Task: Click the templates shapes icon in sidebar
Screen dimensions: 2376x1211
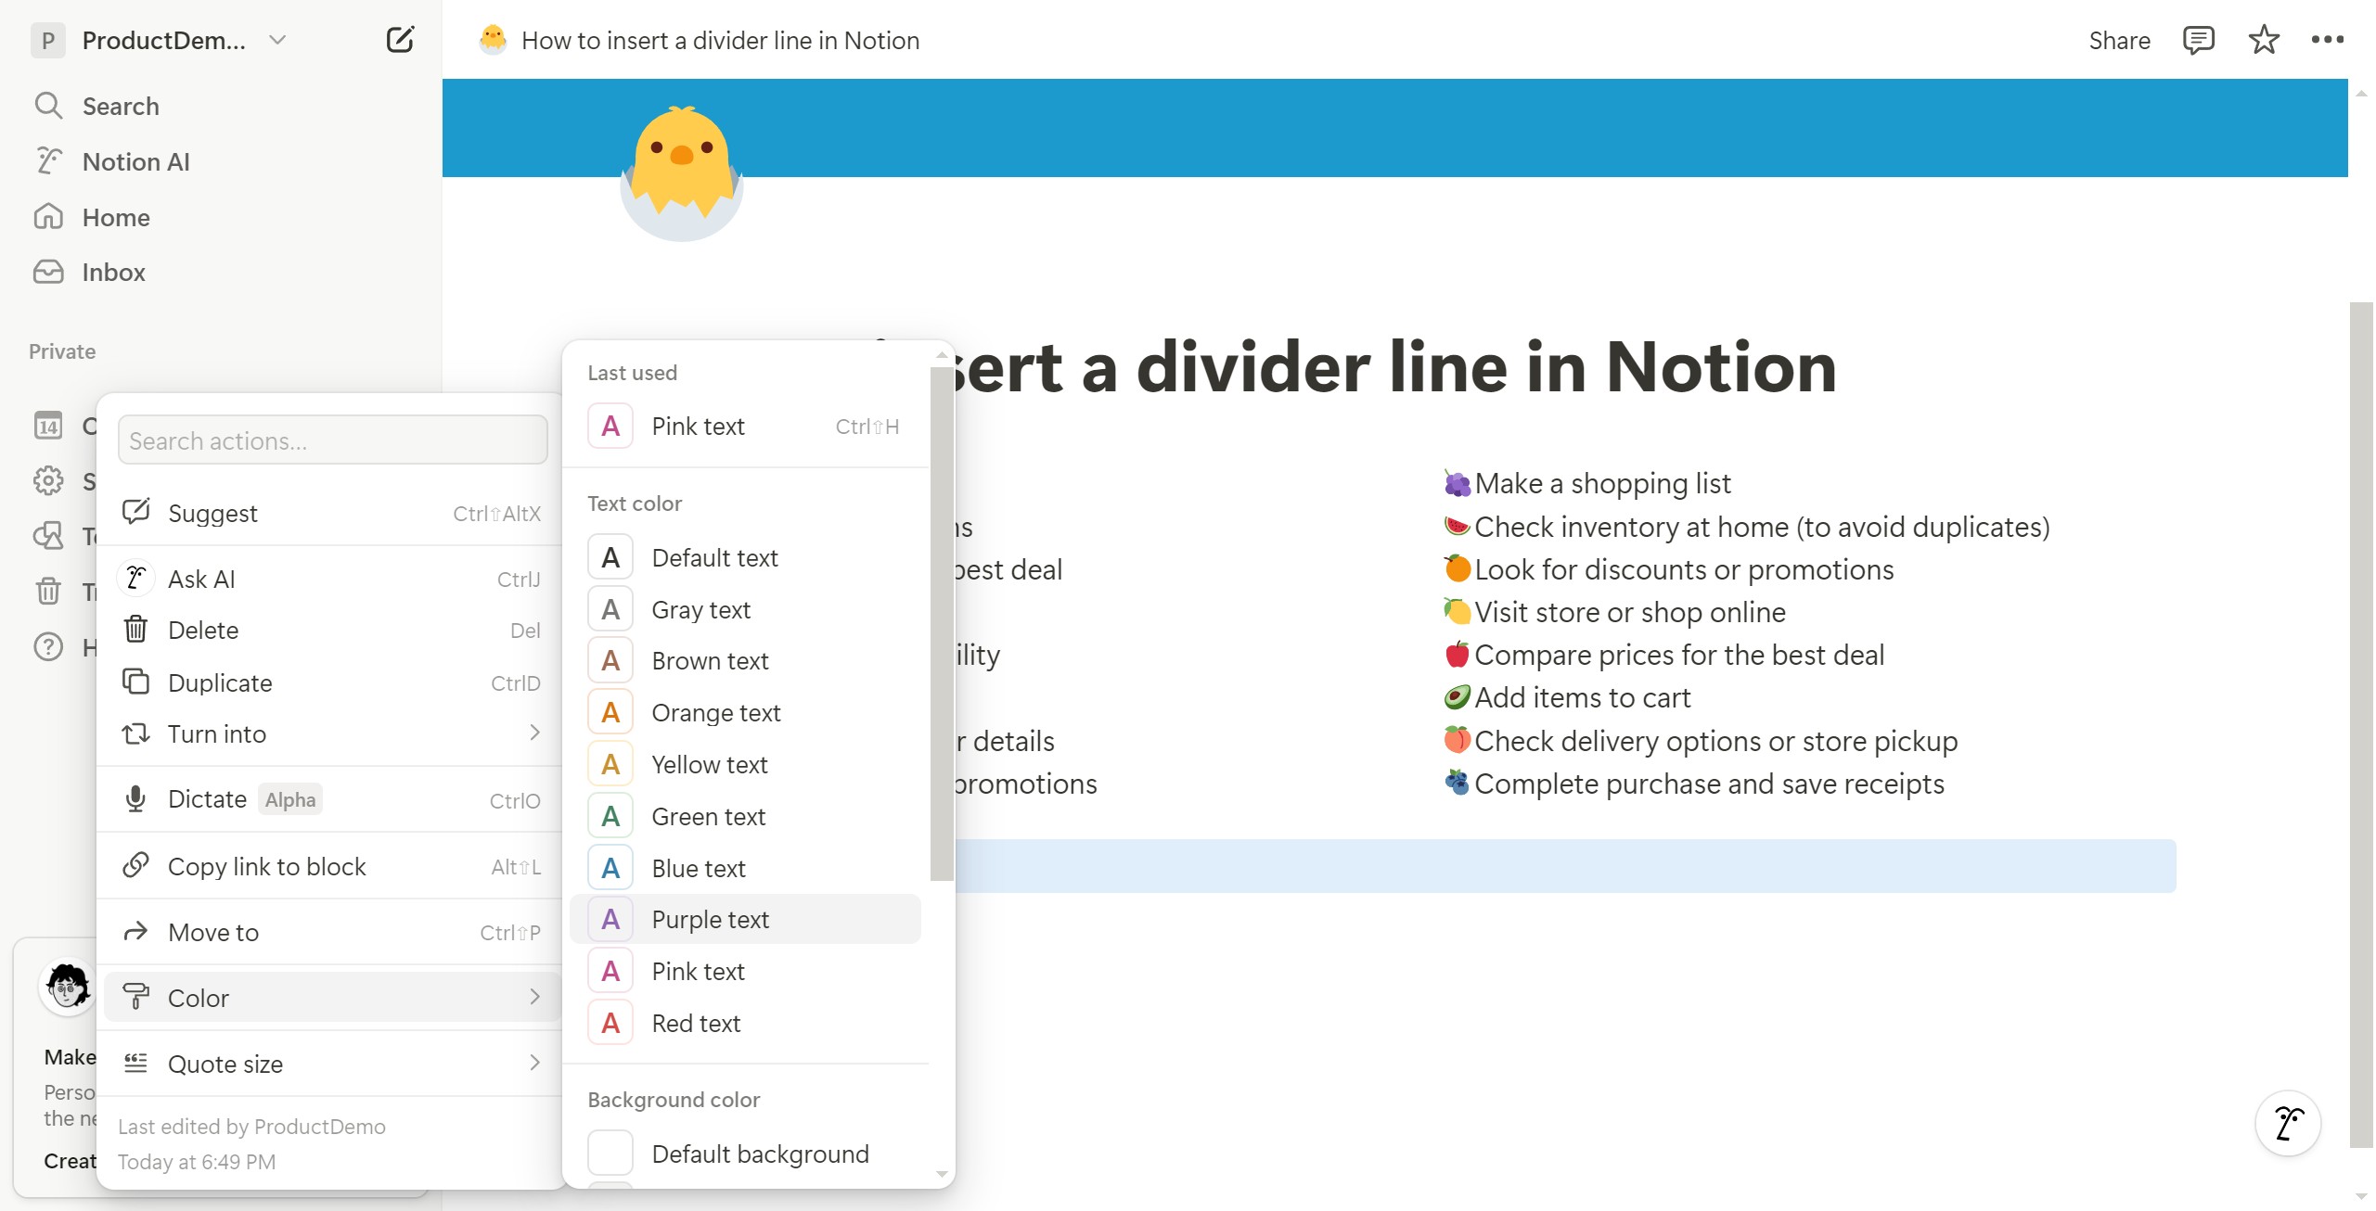Action: [48, 535]
